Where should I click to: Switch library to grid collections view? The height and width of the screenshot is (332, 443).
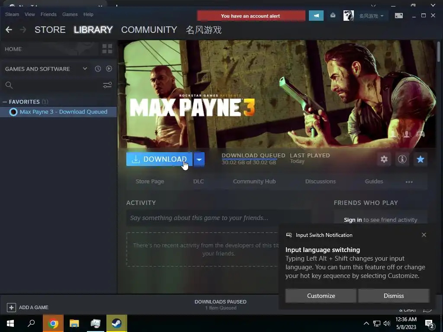point(107,49)
